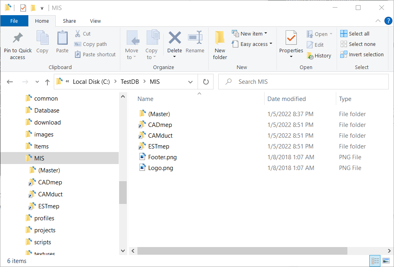Image resolution: width=394 pixels, height=267 pixels.
Task: Click the Paste clipboard icon
Action: [x=62, y=39]
